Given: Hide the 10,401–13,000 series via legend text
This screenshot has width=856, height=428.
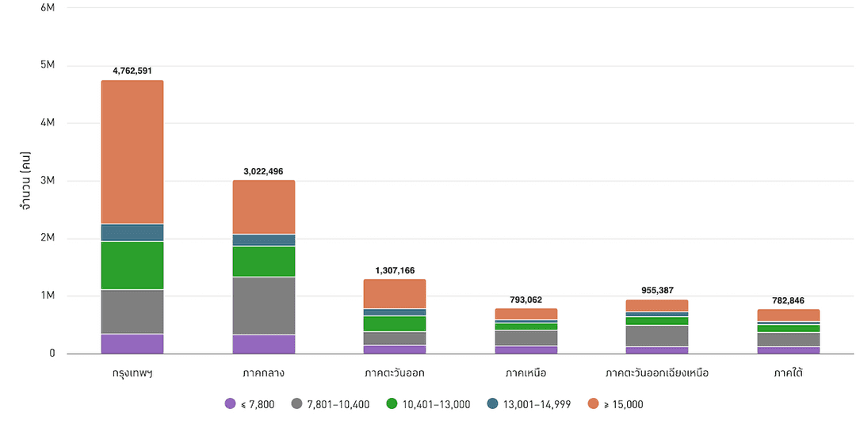Looking at the screenshot, I should click(436, 404).
